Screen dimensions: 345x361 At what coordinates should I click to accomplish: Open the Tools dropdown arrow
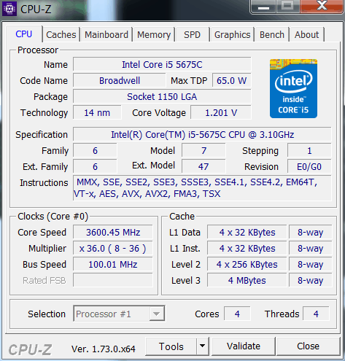[202, 346]
